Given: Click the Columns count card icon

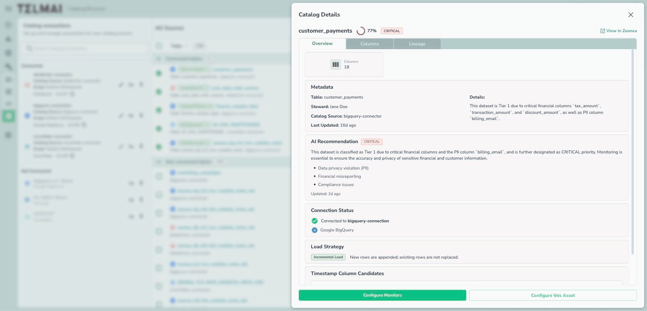Looking at the screenshot, I should tap(335, 64).
